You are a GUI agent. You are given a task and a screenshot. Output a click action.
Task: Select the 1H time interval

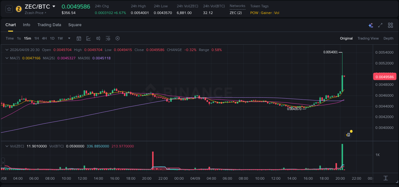tap(36, 38)
